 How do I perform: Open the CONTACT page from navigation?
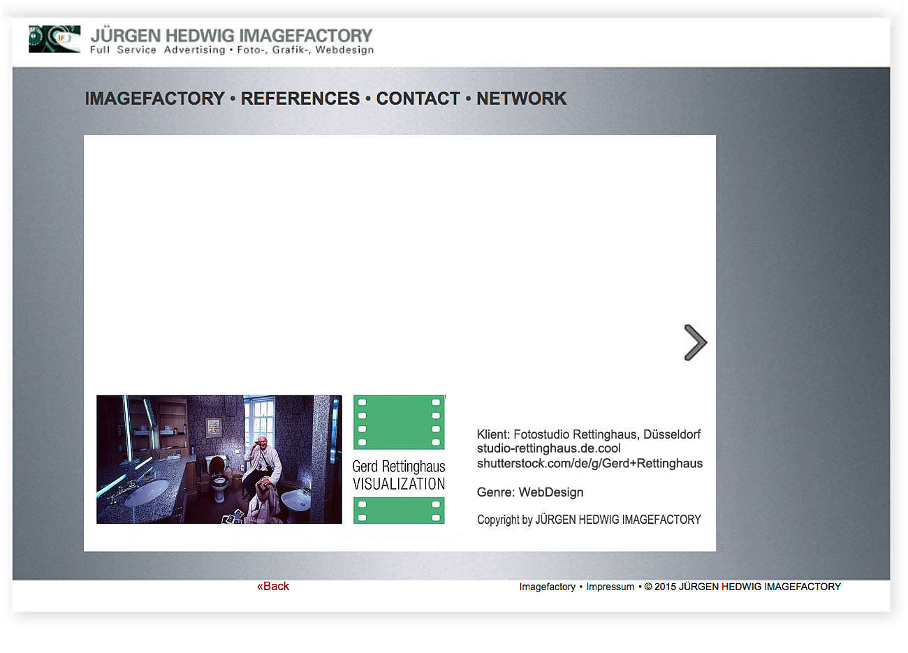pyautogui.click(x=418, y=98)
